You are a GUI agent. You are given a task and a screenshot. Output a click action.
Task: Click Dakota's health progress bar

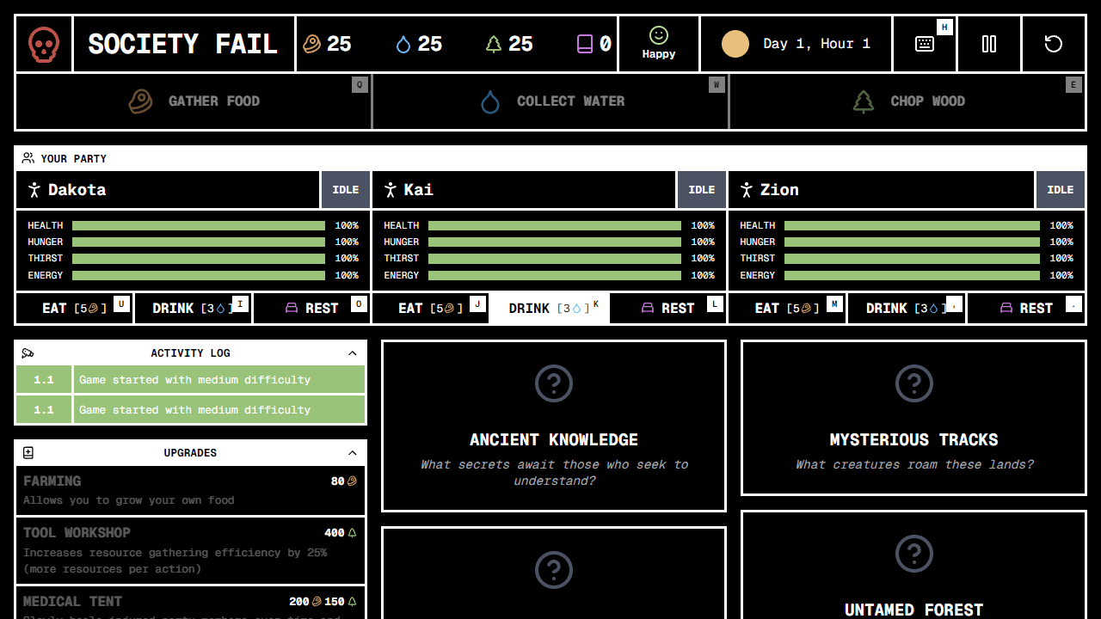click(x=199, y=226)
